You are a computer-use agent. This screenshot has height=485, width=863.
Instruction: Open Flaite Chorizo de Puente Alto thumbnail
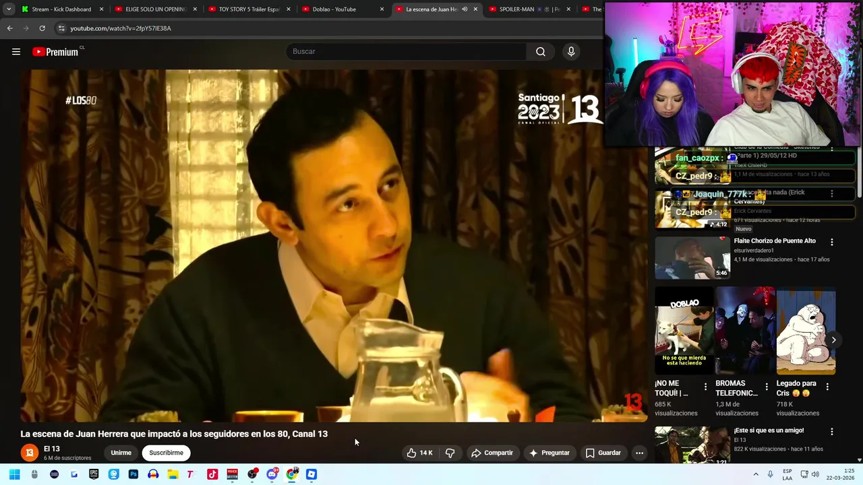pyautogui.click(x=692, y=257)
